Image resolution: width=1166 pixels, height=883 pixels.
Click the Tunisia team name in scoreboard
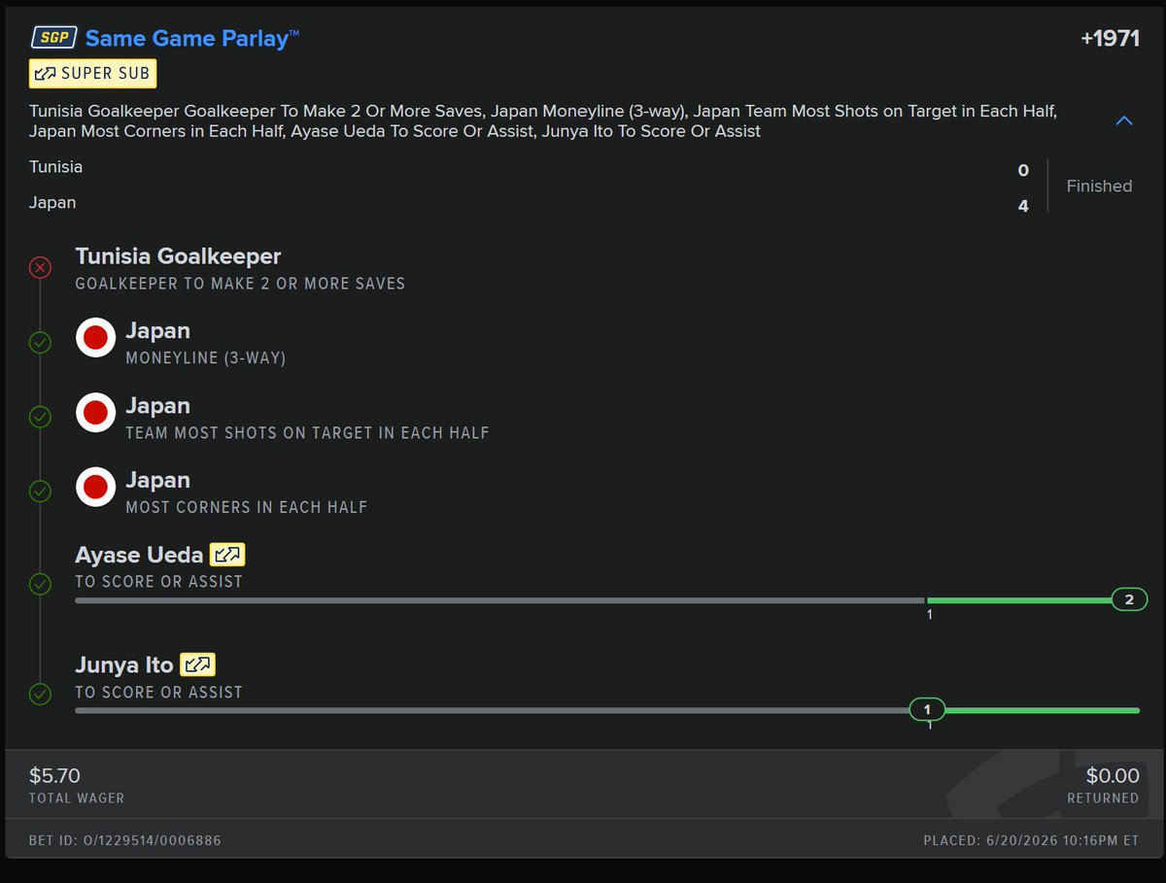[56, 167]
